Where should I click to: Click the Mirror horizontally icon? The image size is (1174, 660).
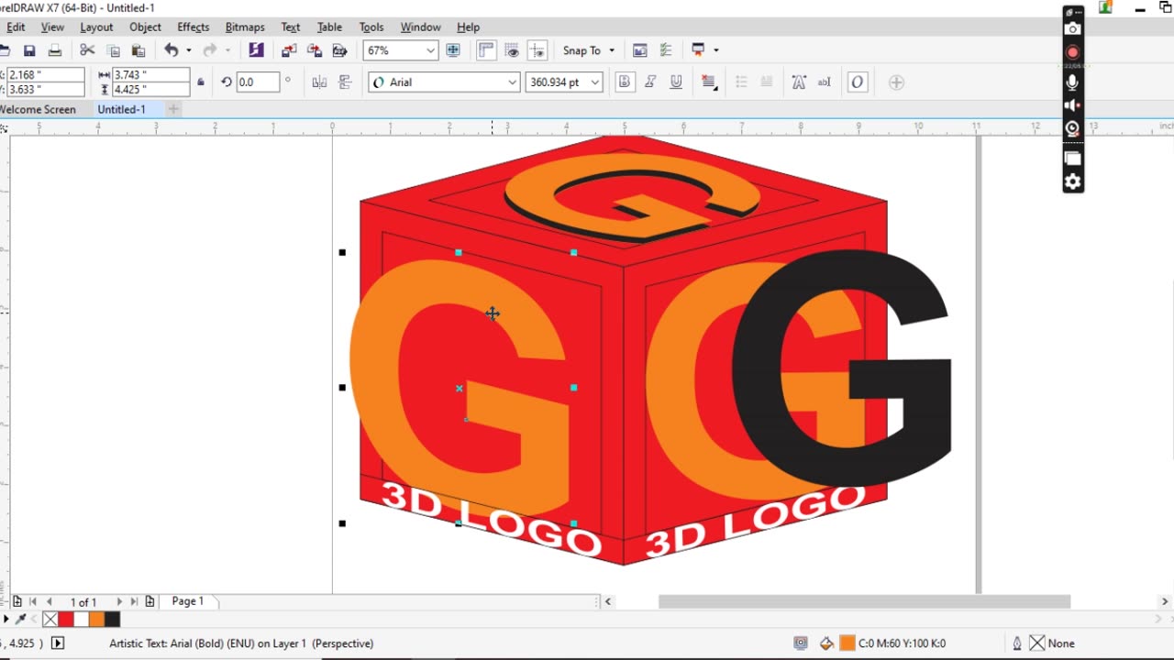point(319,82)
